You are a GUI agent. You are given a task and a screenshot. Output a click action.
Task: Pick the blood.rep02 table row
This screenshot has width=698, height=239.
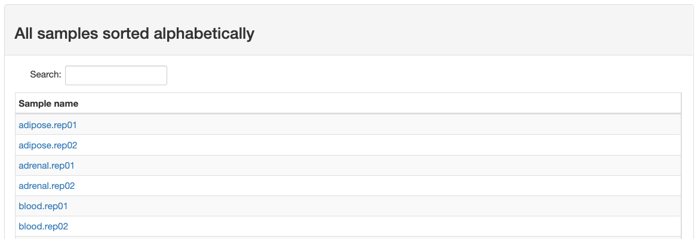358,226
